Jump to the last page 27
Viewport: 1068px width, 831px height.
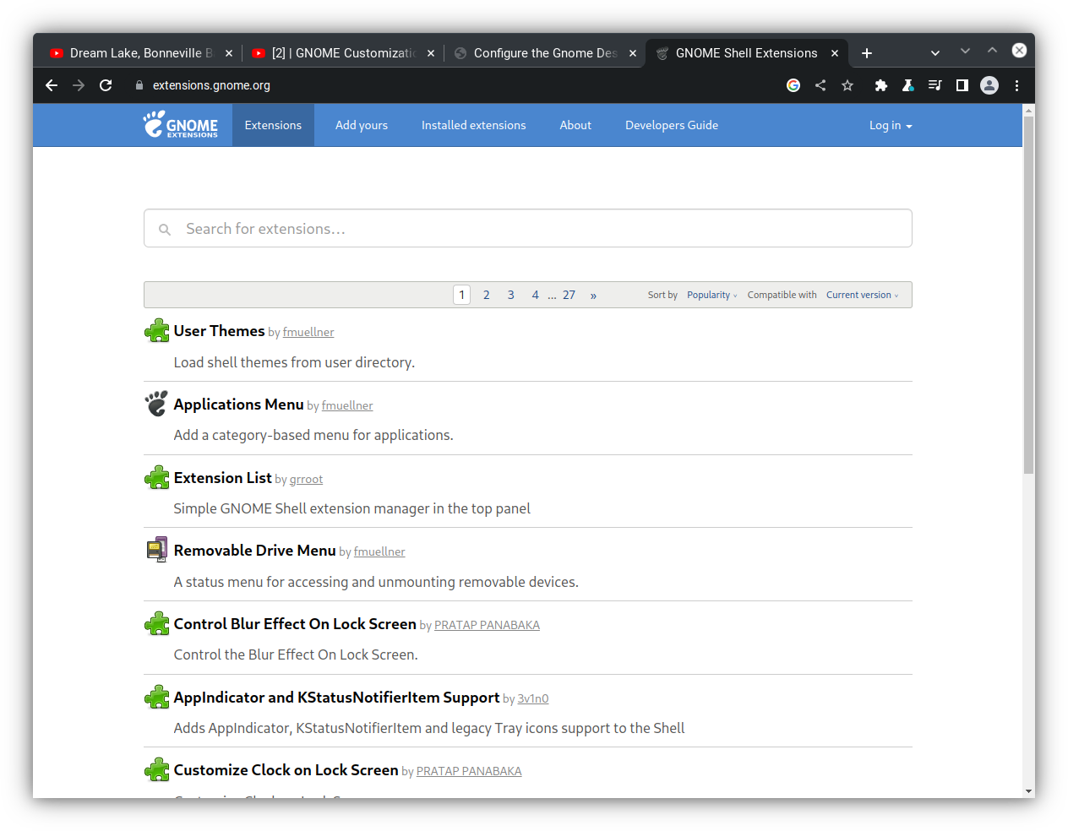(x=569, y=295)
